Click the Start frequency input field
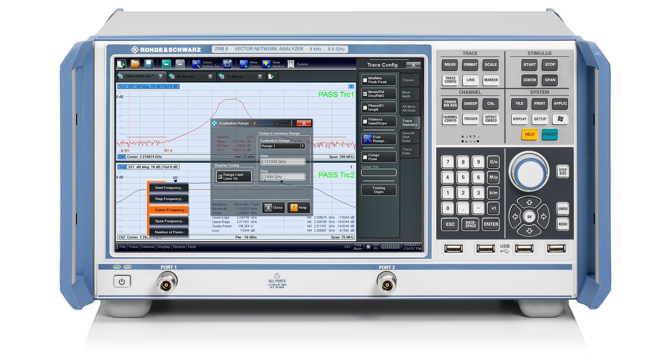The width and height of the screenshot is (671, 358). point(282,161)
